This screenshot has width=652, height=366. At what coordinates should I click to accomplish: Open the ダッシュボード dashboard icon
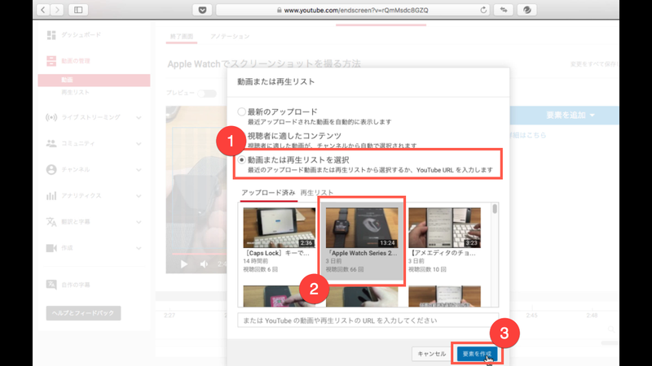(51, 35)
